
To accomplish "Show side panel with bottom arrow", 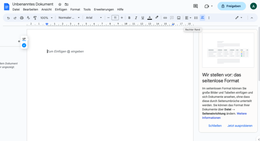I will click(x=259, y=140).
